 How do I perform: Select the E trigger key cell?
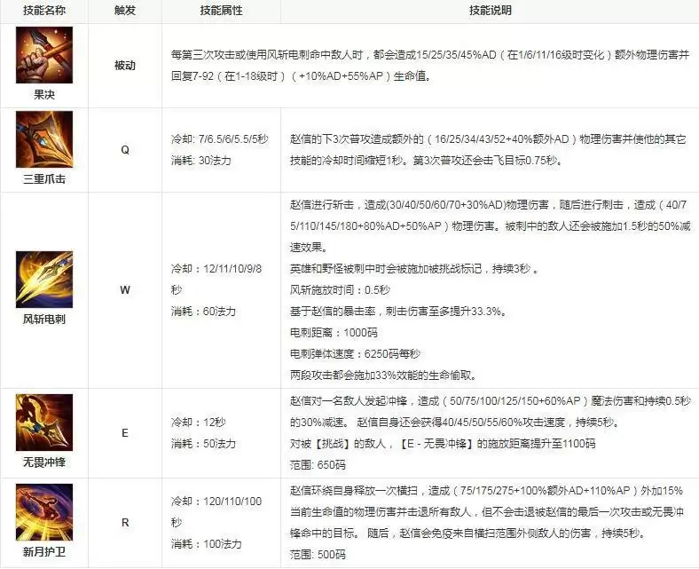[x=125, y=433]
